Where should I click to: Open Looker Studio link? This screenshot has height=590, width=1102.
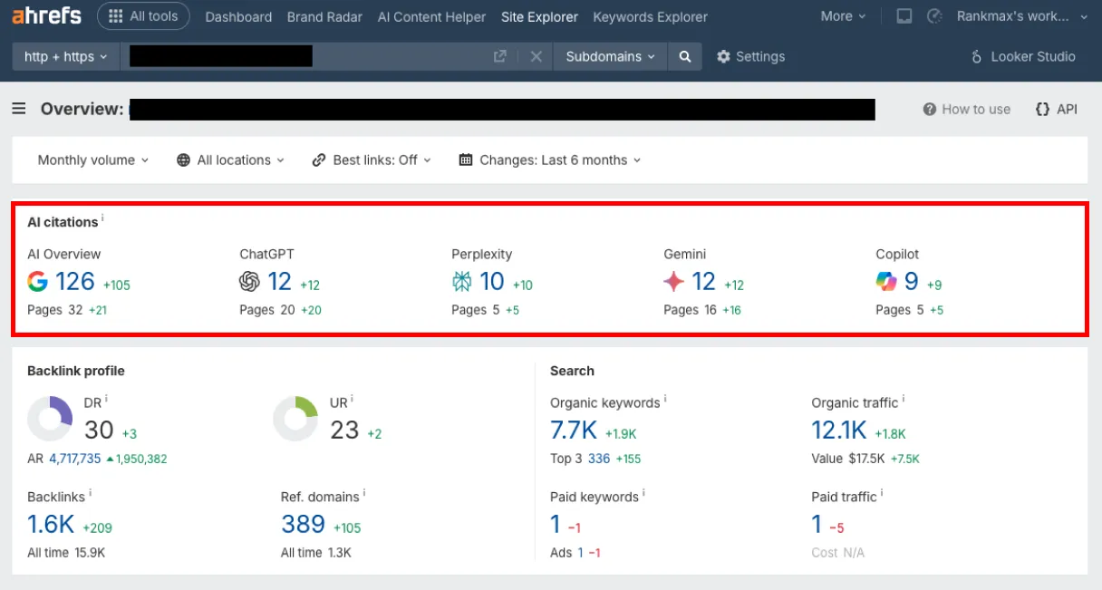pyautogui.click(x=1022, y=56)
